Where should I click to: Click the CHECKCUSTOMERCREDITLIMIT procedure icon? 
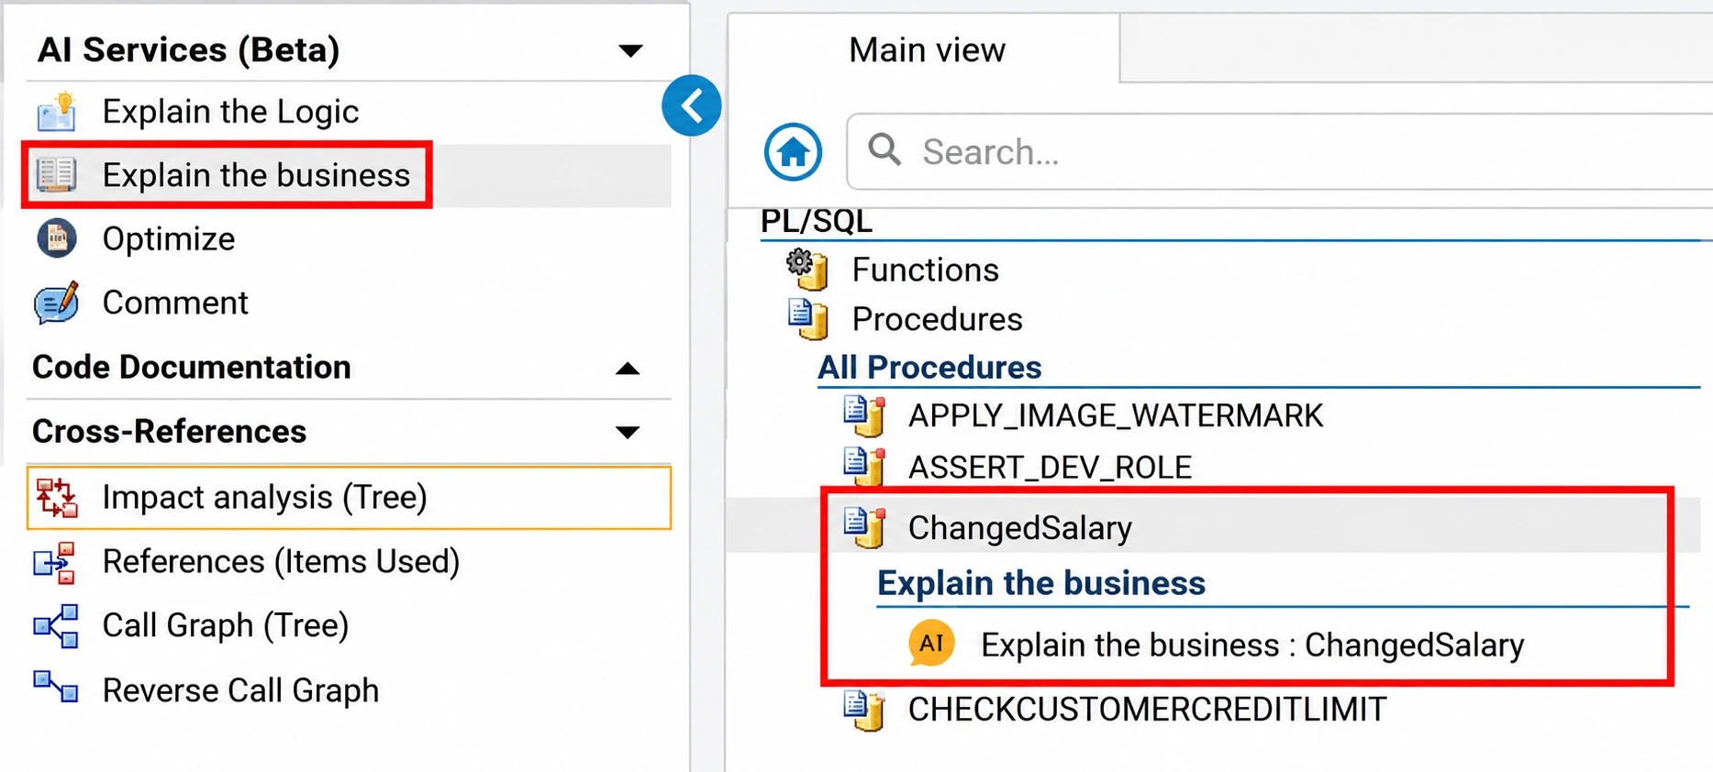click(x=864, y=710)
